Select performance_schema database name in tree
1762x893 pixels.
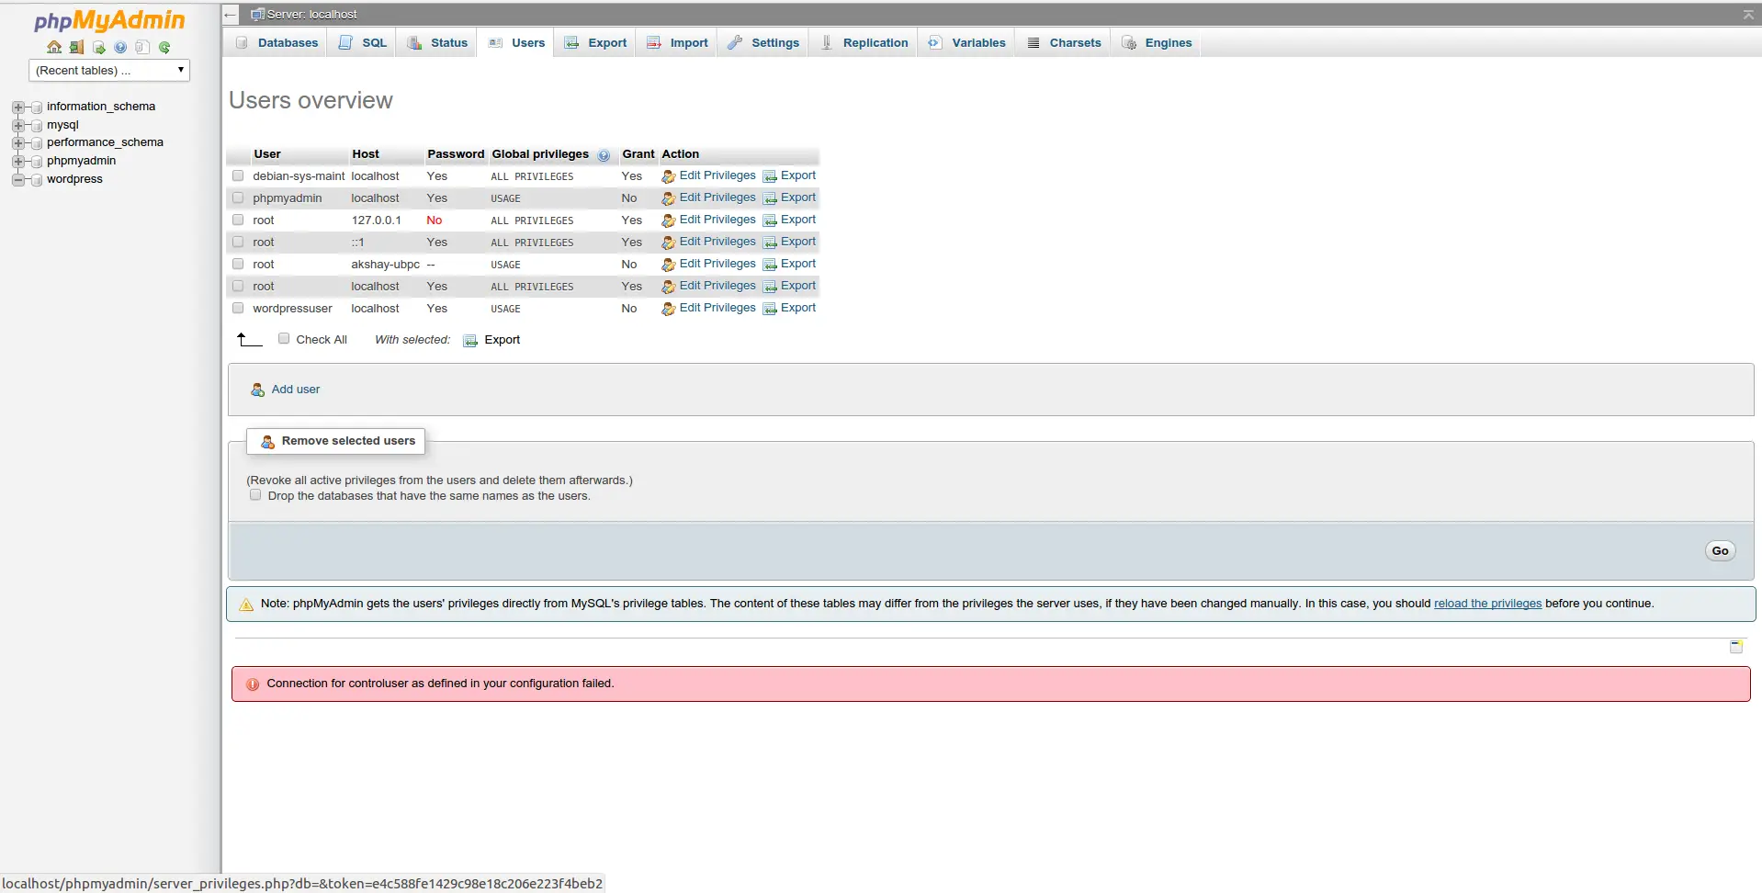tap(105, 142)
